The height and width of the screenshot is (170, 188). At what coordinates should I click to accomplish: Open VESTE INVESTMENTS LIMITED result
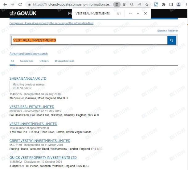[33, 124]
